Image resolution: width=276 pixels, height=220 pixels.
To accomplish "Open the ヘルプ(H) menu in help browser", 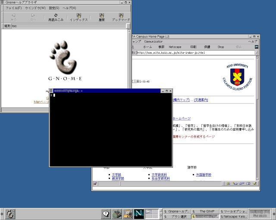I will point(69,8).
